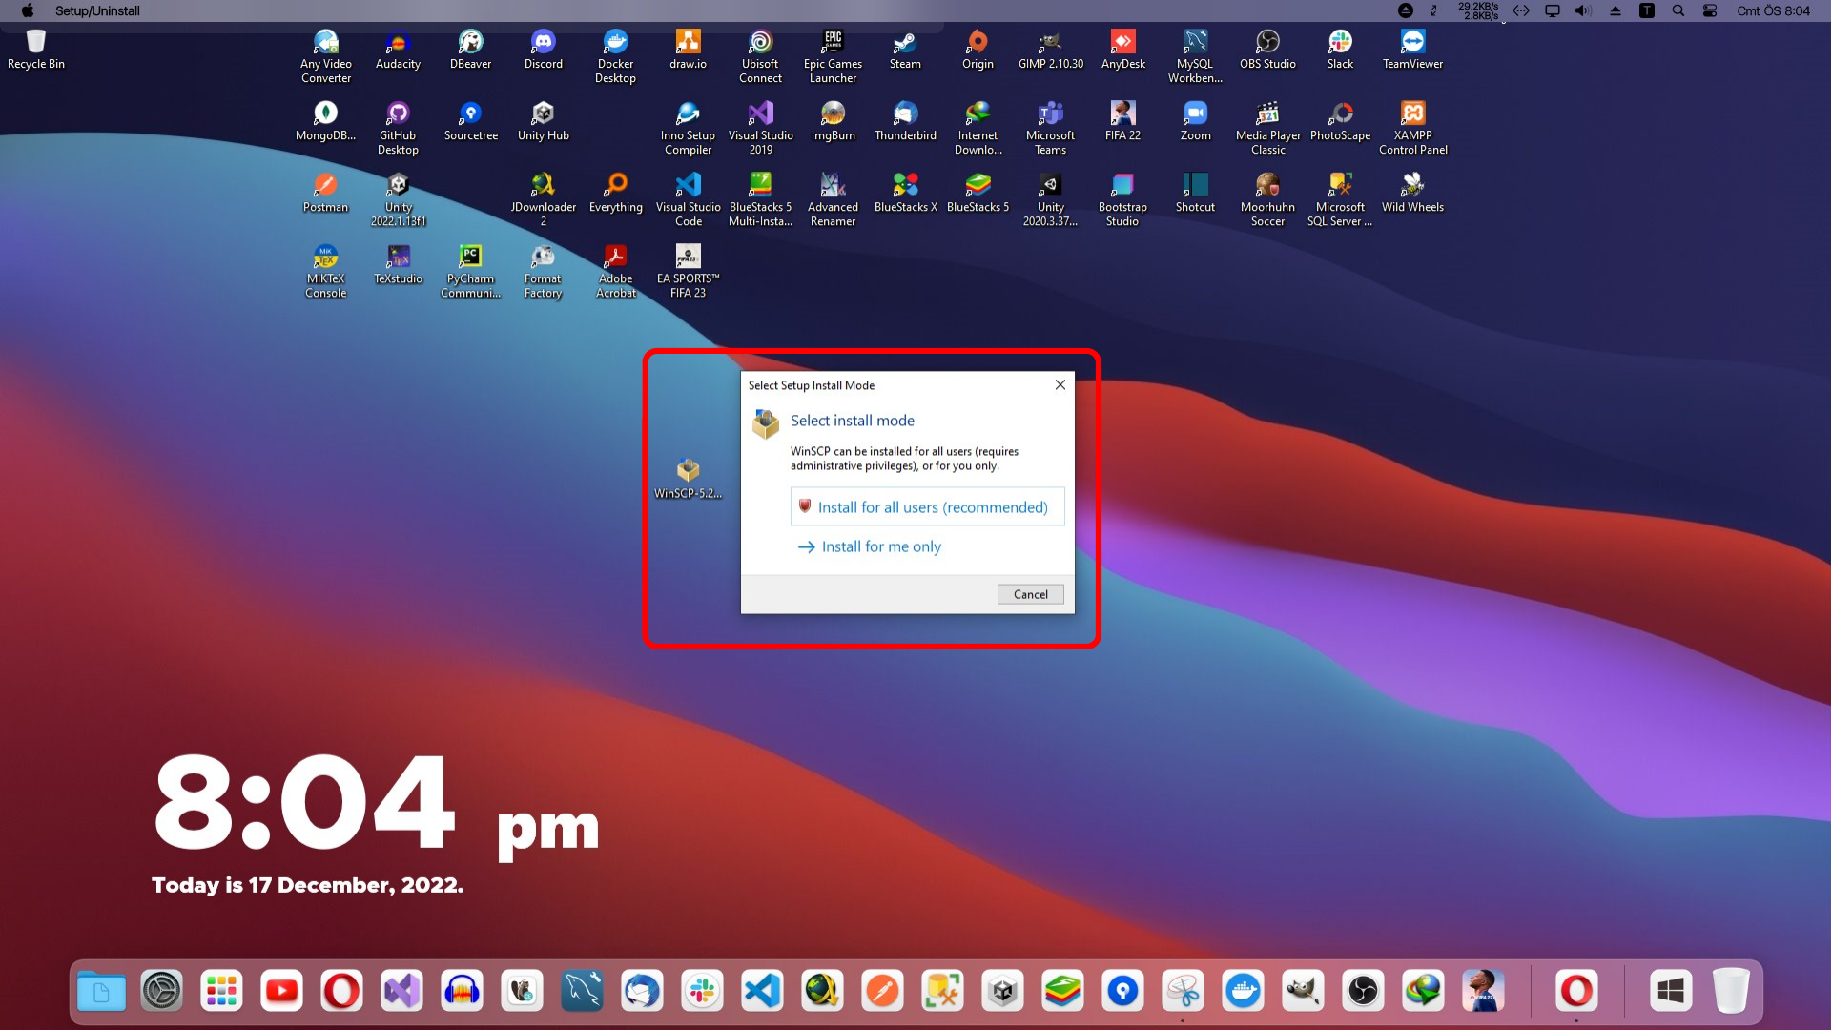This screenshot has width=1832, height=1030.
Task: Select the MongoDB desktop icon
Action: (x=326, y=121)
